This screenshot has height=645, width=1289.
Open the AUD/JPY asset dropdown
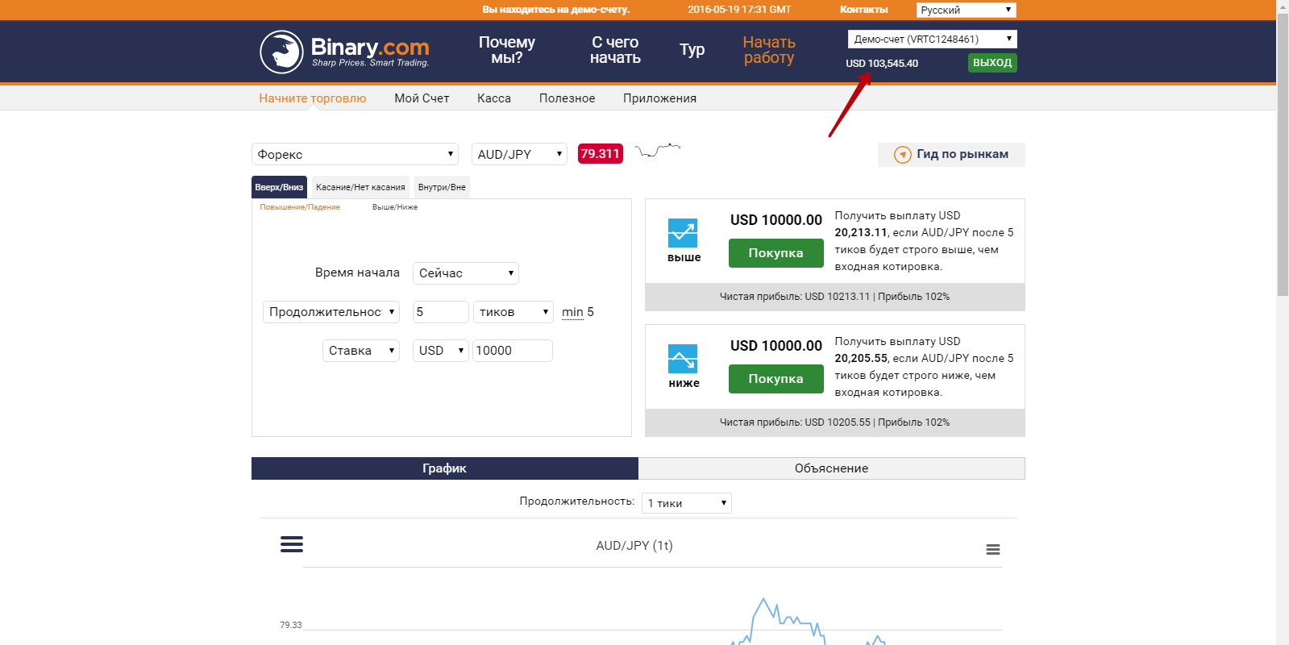(x=519, y=154)
